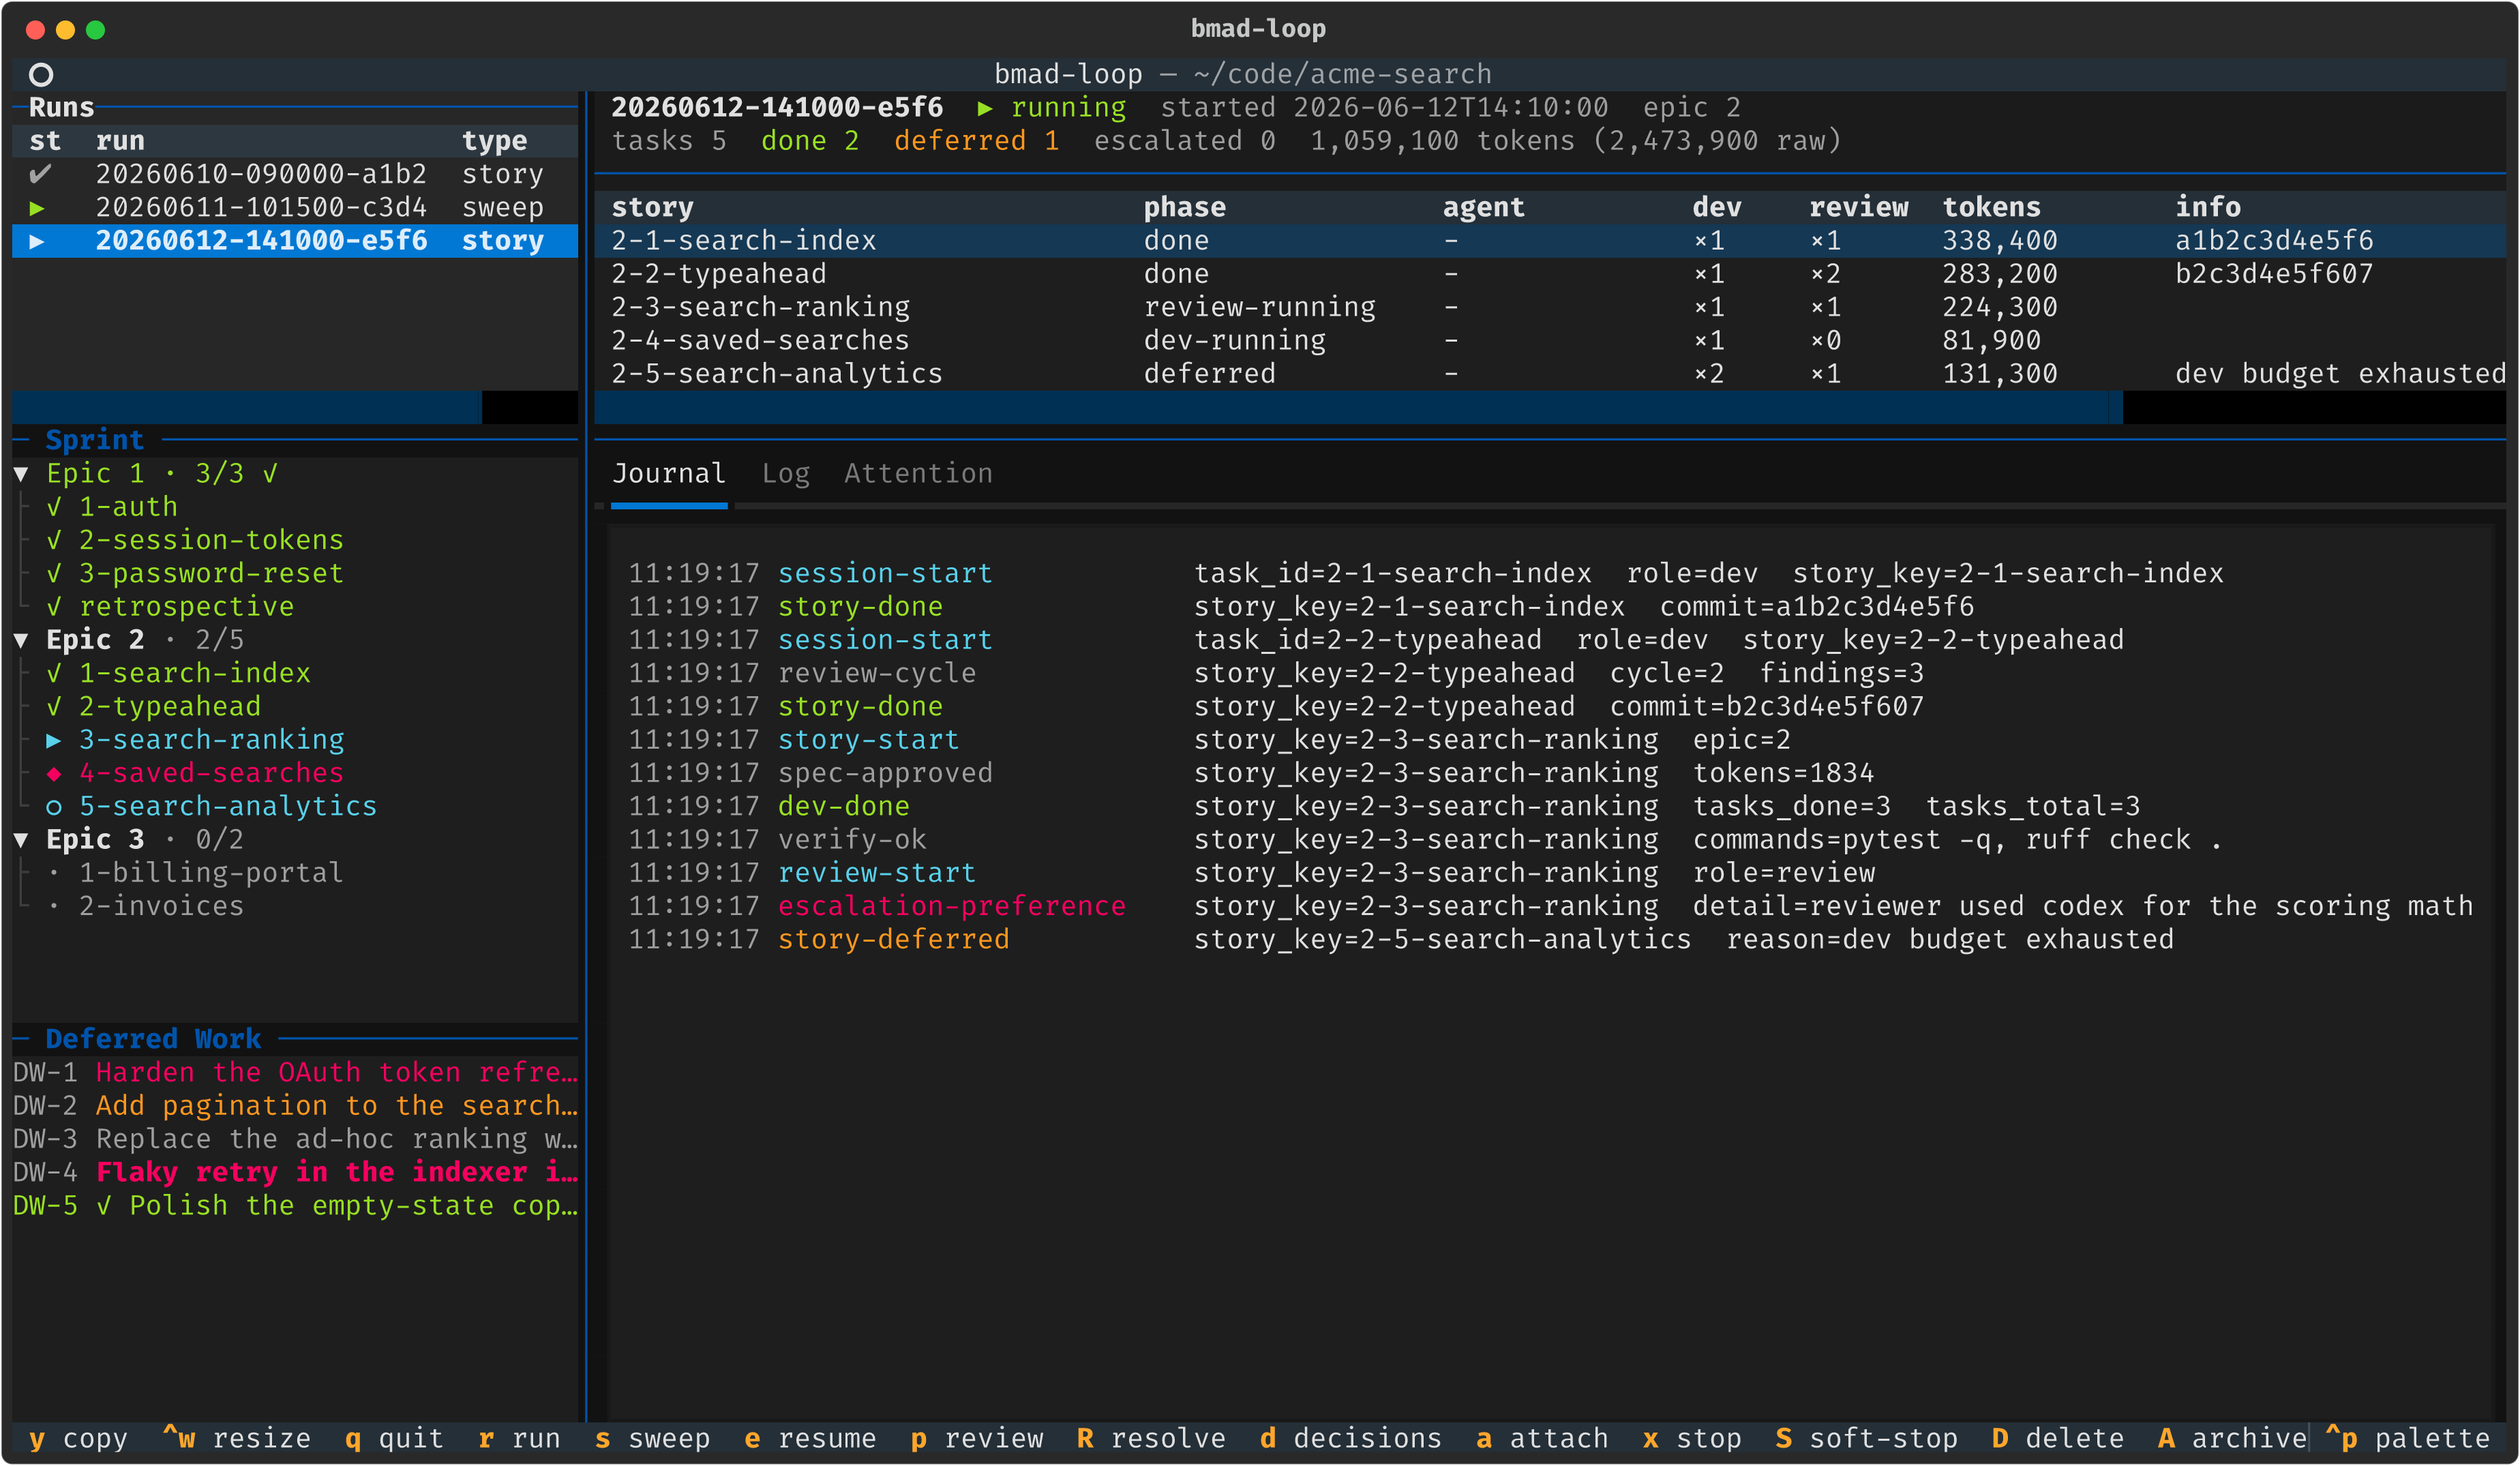Open deferred item DW-1 Harden the OAuth token

tap(295, 1073)
